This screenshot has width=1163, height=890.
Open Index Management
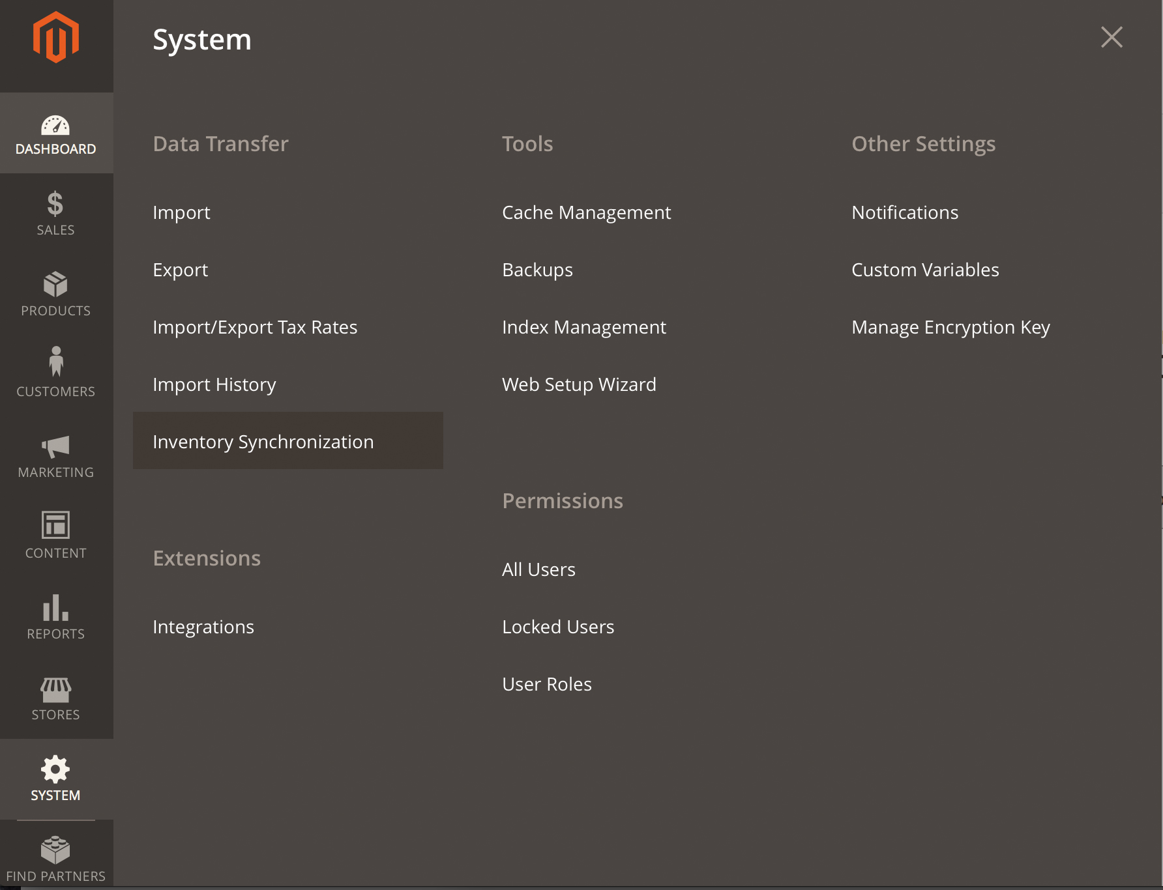click(584, 327)
